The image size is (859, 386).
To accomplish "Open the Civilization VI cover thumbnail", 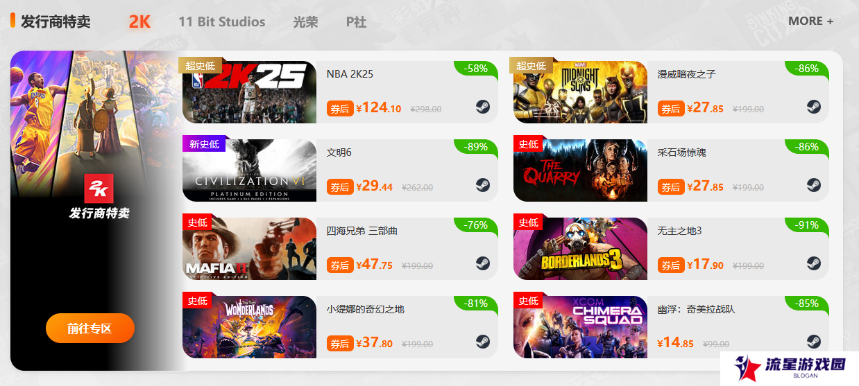I will [250, 170].
